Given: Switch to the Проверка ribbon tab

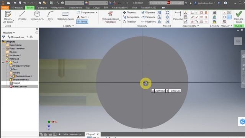Looking at the screenshot, I should [42, 8].
